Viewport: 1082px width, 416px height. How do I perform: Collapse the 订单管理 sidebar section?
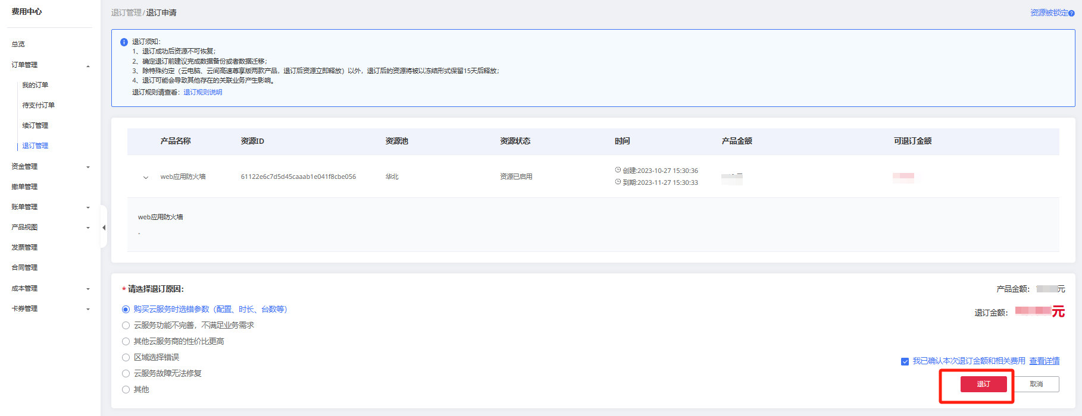click(x=88, y=65)
